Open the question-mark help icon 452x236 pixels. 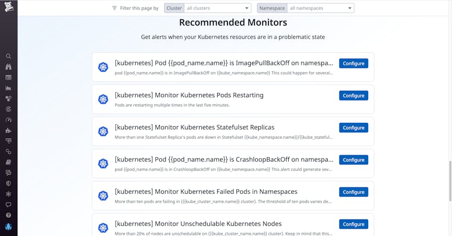[9, 215]
